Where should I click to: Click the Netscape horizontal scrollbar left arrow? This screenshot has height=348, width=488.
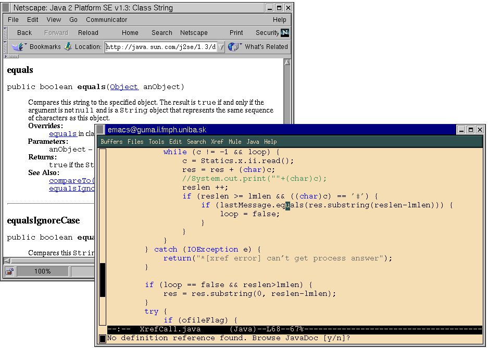7,260
